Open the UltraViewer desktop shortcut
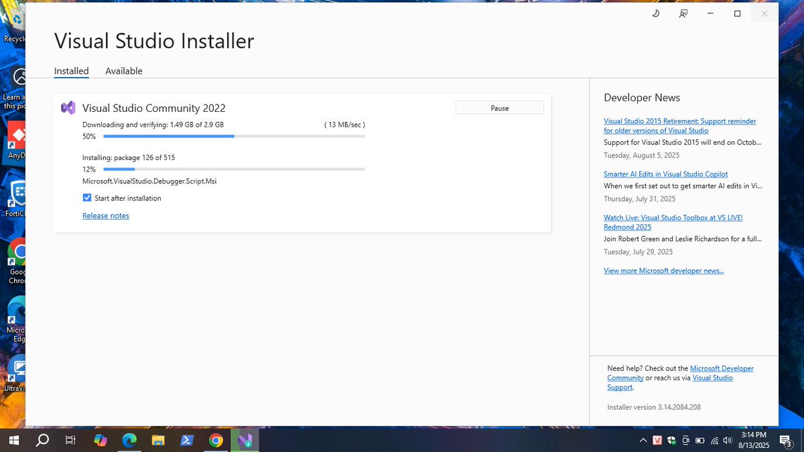The width and height of the screenshot is (804, 452). tap(16, 374)
